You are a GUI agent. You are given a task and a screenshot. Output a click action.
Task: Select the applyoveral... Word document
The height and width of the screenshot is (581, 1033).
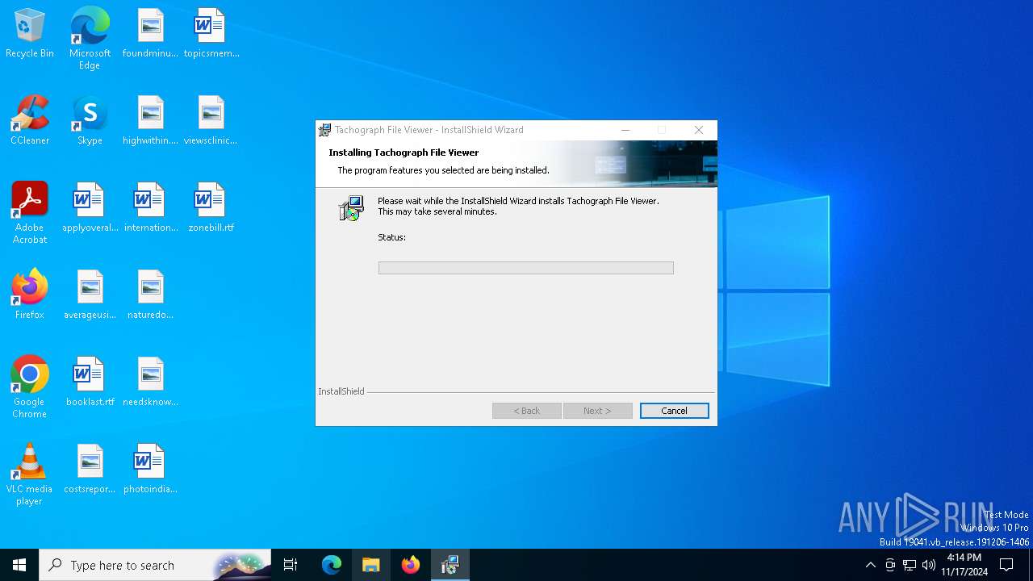90,208
